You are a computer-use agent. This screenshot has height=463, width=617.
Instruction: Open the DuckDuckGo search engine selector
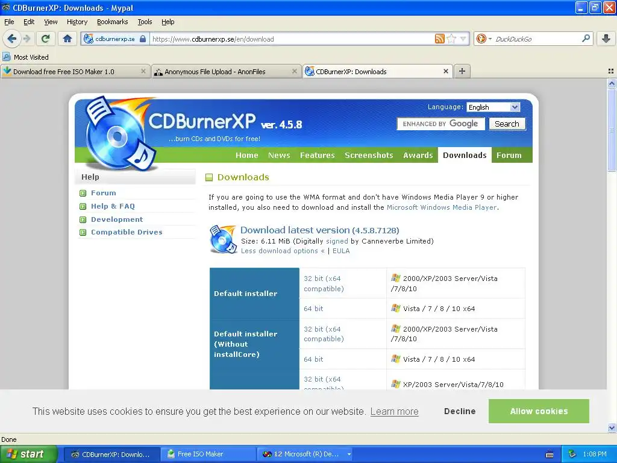484,39
